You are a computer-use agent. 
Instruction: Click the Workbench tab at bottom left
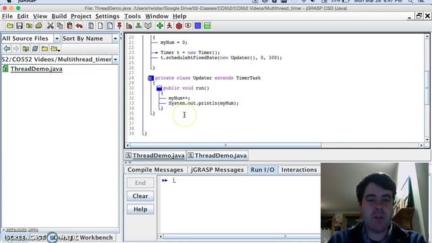pos(96,238)
